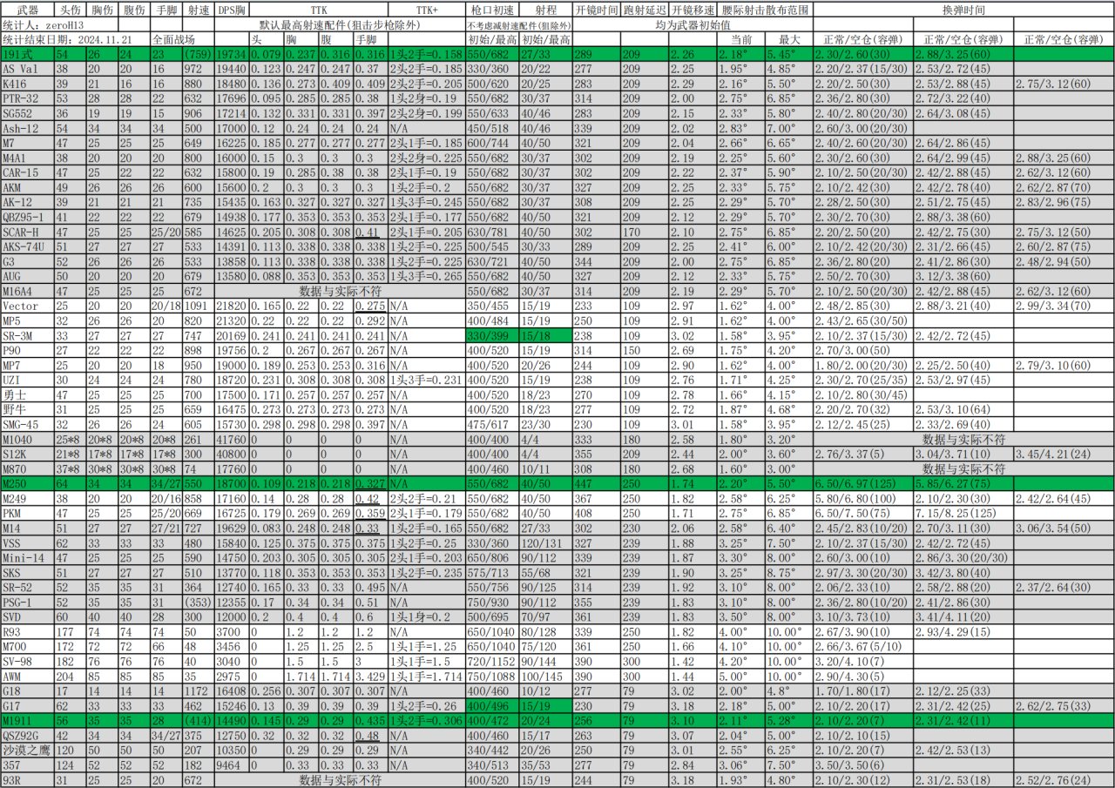Image resolution: width=1115 pixels, height=788 pixels.
Task: Click the SVD weapon cell
Action: (x=26, y=616)
